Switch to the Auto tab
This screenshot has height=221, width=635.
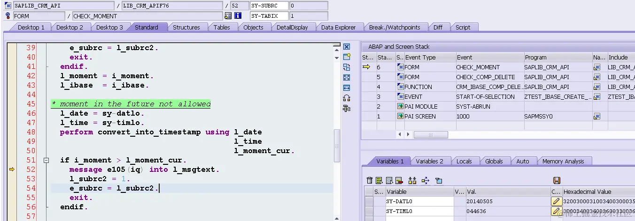[523, 161]
